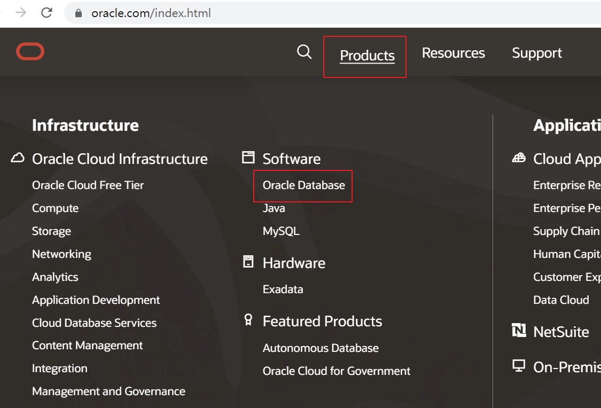The image size is (601, 408).
Task: Open the Resources menu
Action: click(x=453, y=53)
